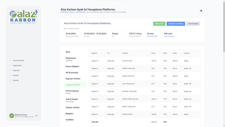Click the MAKİNE YAKIMLARI activity cell

click(129, 91)
